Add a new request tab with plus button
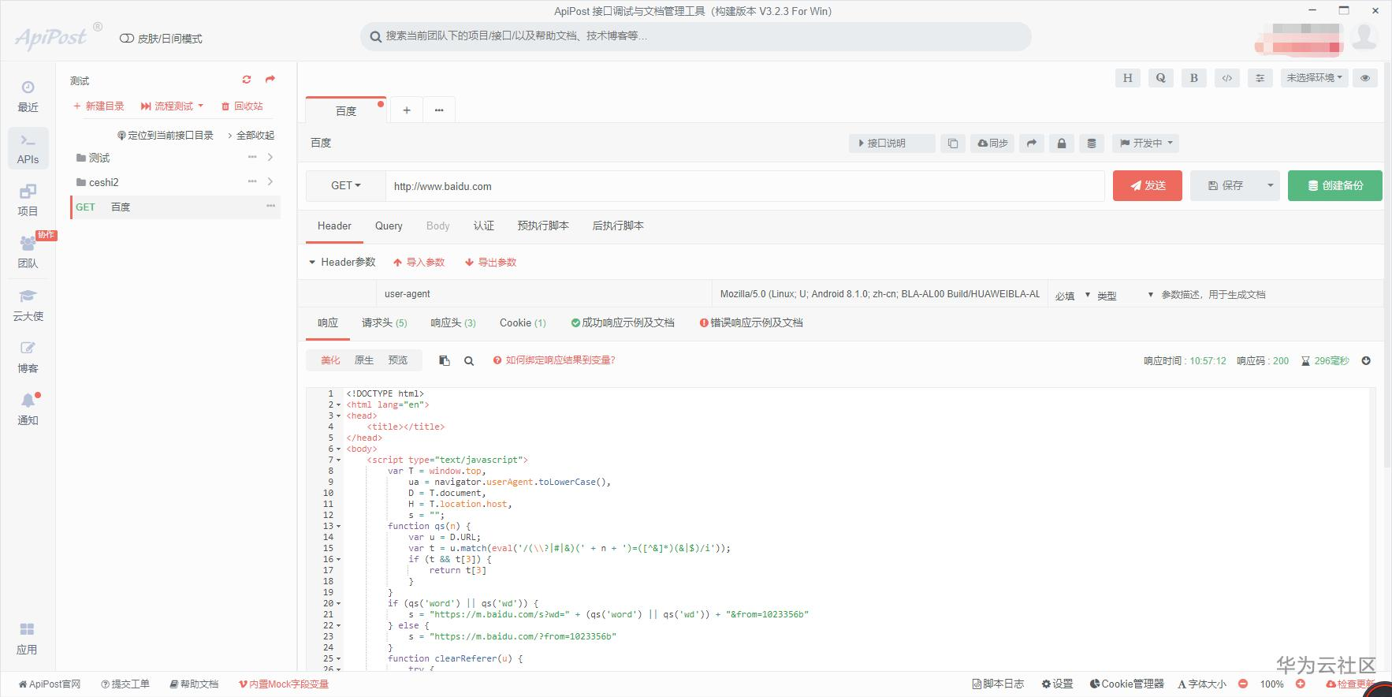The height and width of the screenshot is (697, 1392). [407, 110]
